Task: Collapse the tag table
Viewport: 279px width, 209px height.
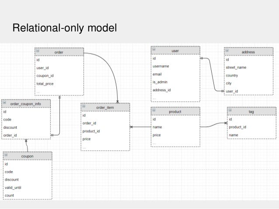Action: click(x=230, y=110)
